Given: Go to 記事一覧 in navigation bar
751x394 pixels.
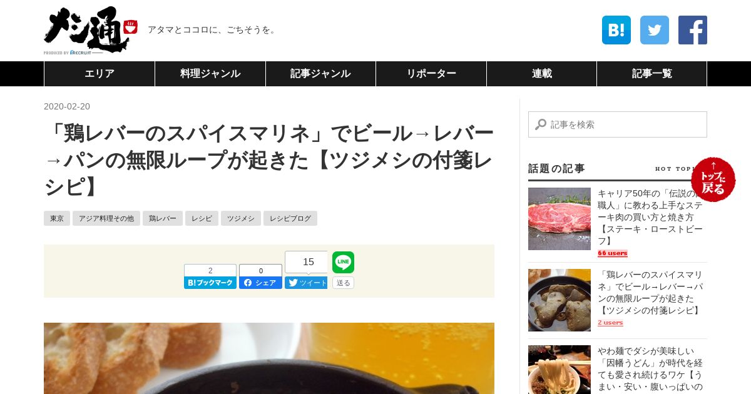Looking at the screenshot, I should click(651, 74).
